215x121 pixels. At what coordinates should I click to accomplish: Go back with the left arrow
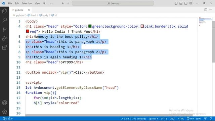coord(63,3)
